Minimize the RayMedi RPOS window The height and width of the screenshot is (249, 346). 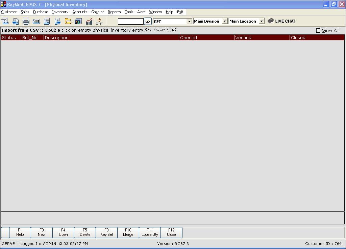326,4
